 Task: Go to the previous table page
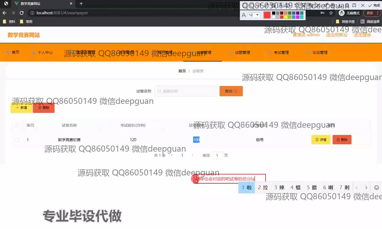click(172, 155)
